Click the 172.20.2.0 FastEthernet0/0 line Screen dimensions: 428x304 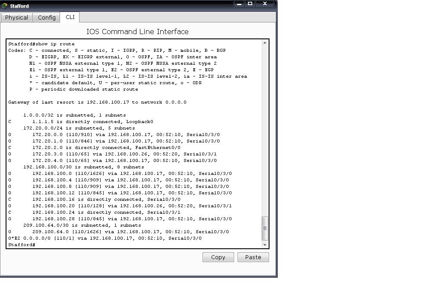point(94,148)
